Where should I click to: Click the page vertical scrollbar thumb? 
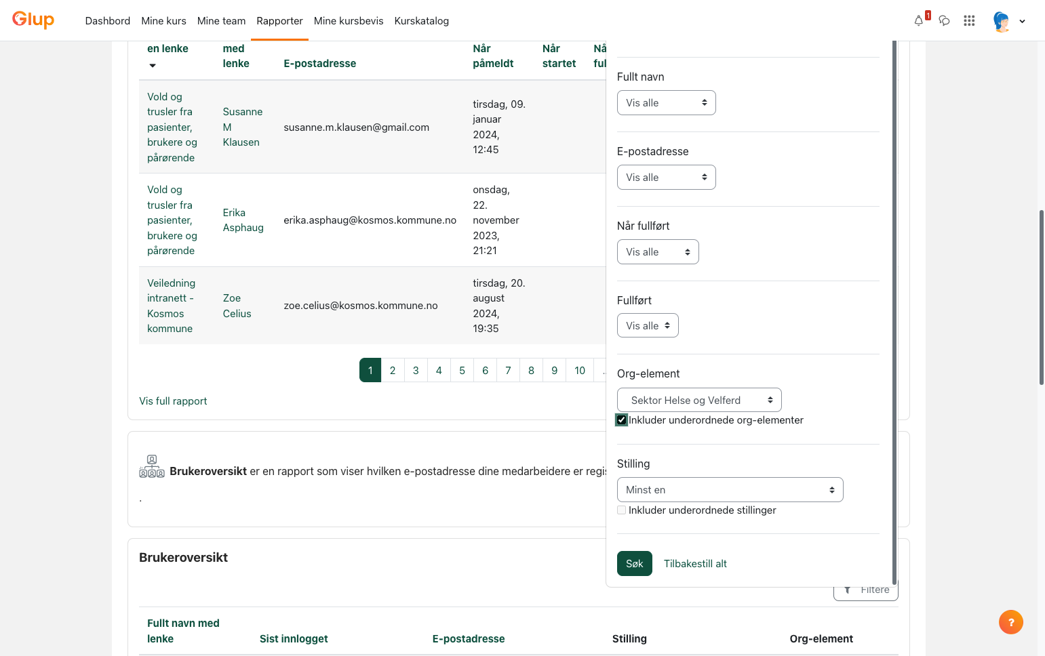click(x=1041, y=298)
